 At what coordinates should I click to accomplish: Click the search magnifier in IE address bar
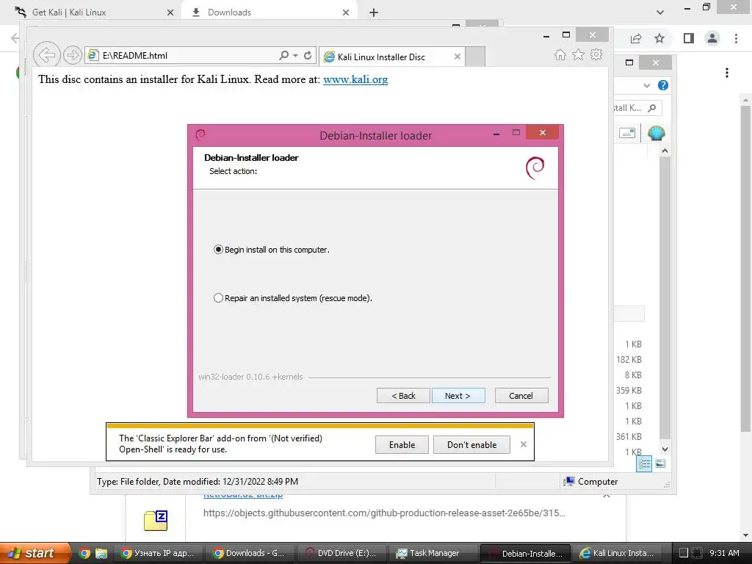[284, 55]
